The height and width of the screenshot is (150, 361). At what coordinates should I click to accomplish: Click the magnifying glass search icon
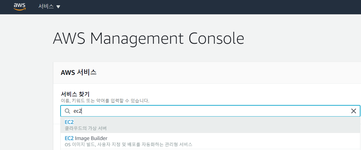click(x=67, y=111)
